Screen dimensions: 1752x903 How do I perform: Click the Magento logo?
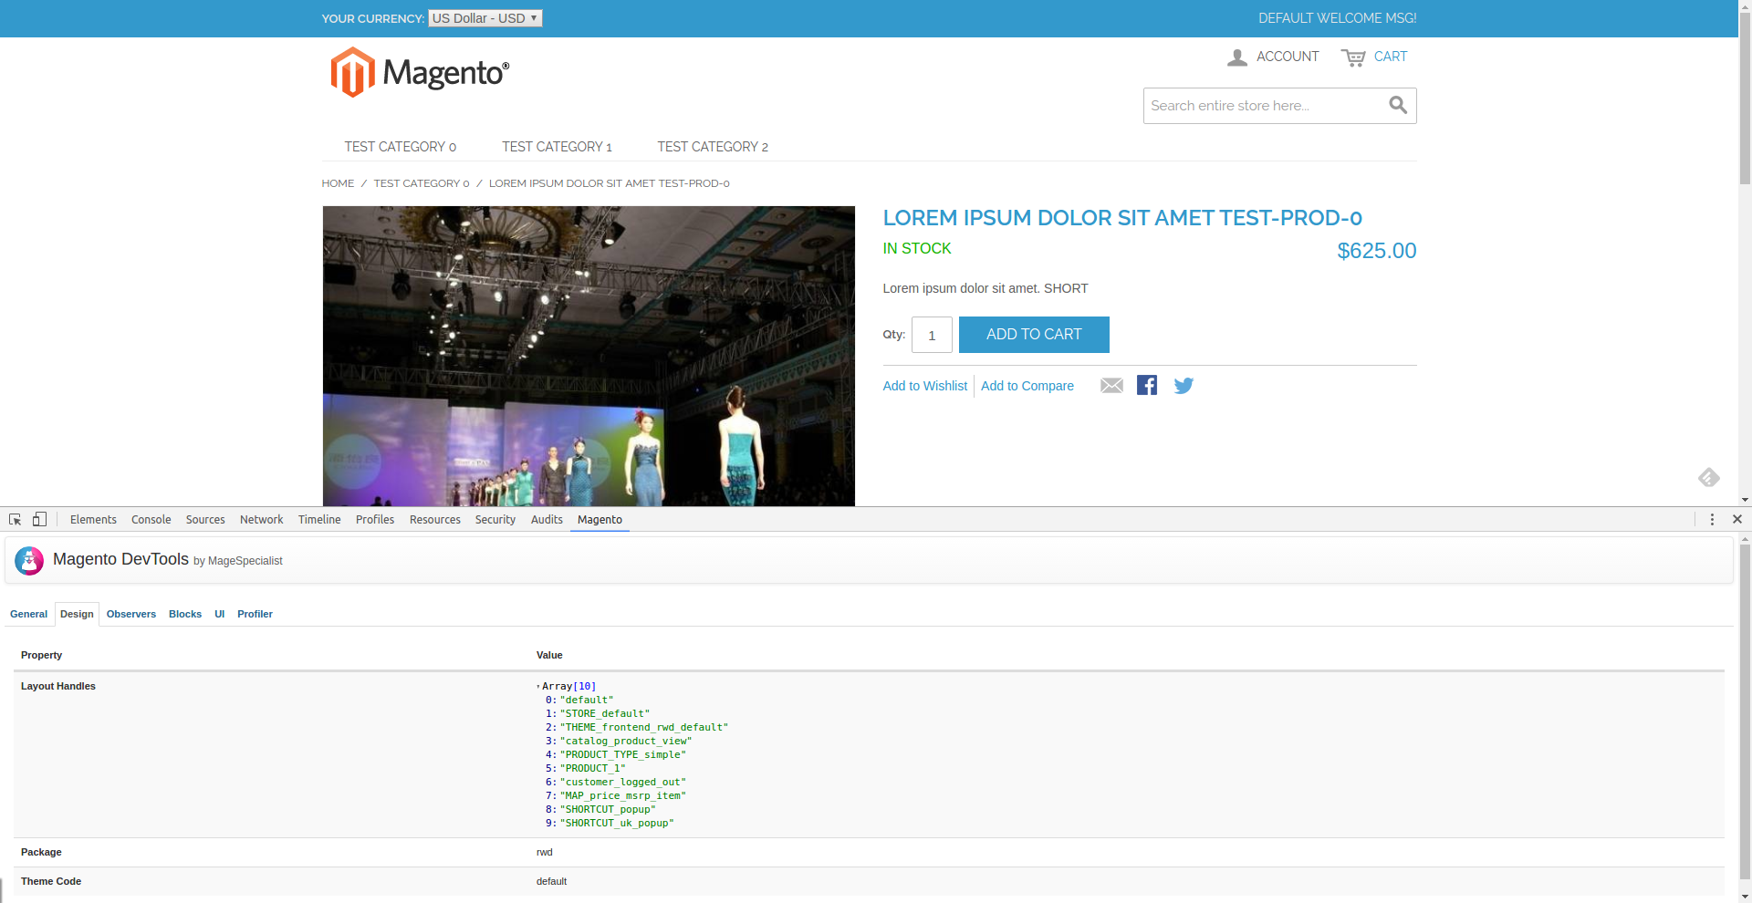(x=420, y=72)
